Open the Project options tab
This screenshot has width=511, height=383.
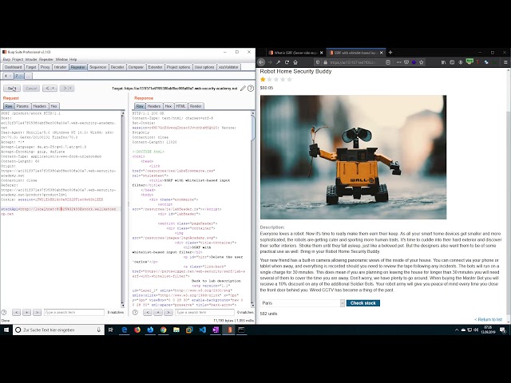tap(178, 67)
